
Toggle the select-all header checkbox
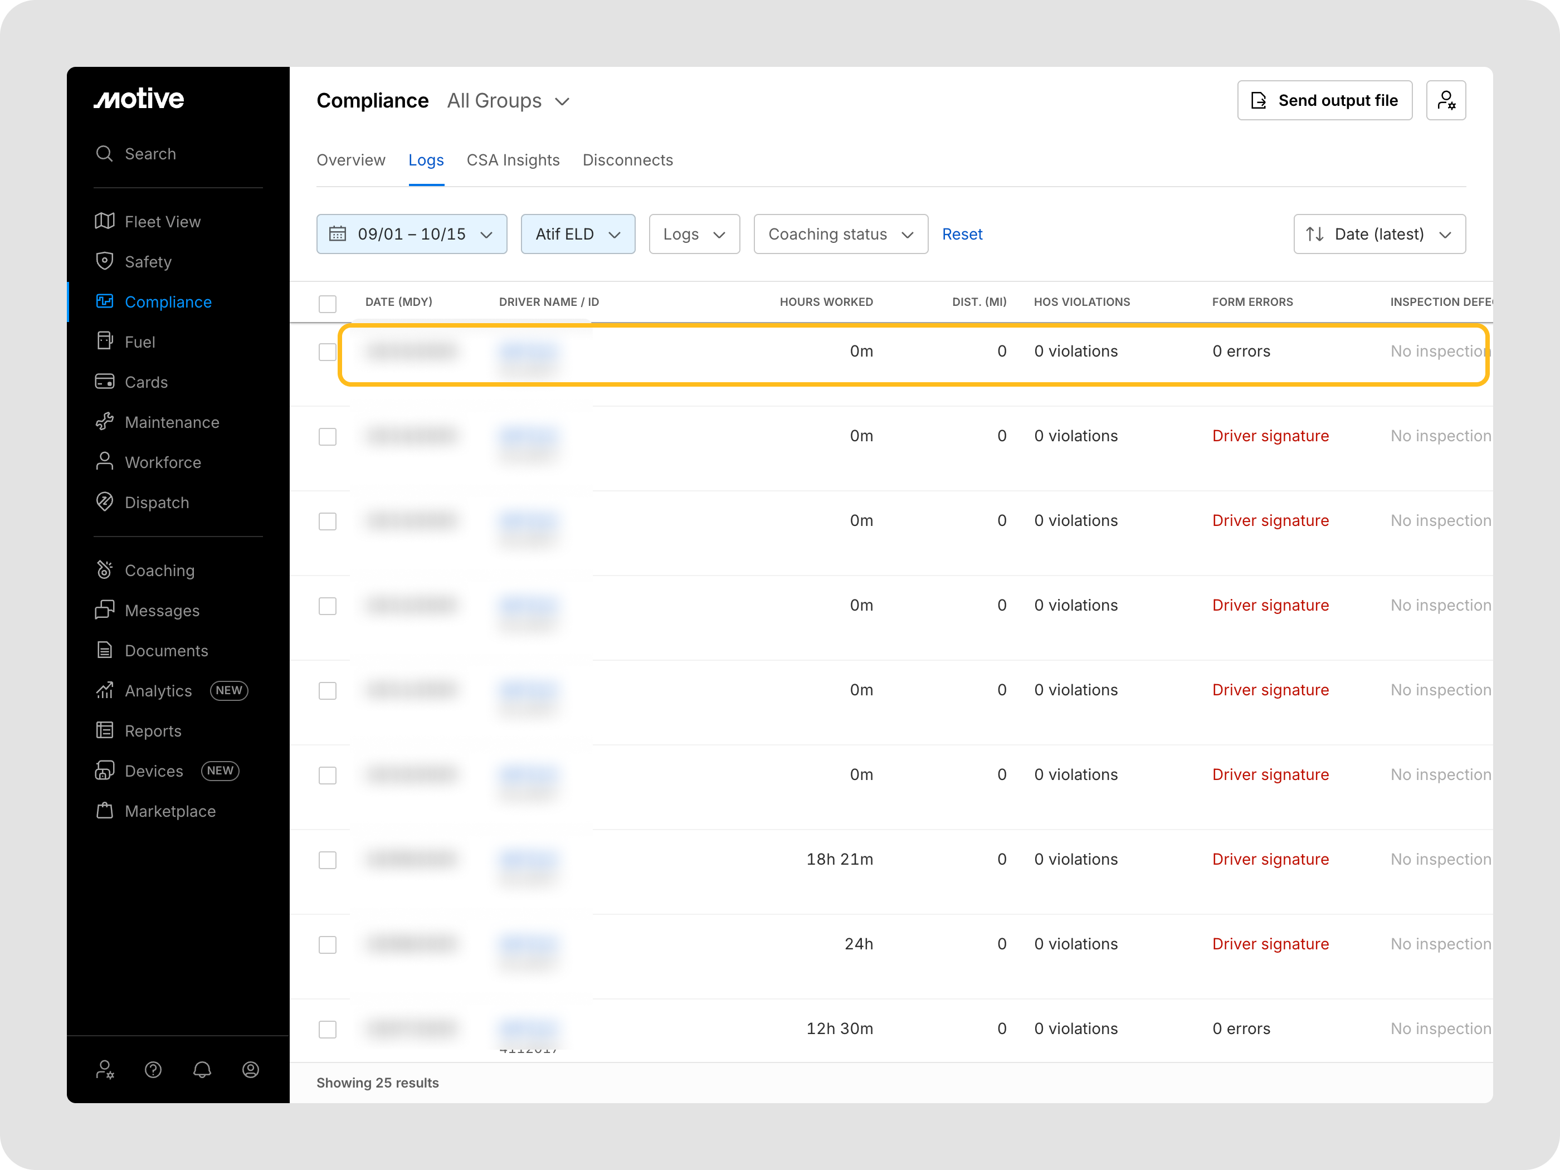(x=327, y=303)
